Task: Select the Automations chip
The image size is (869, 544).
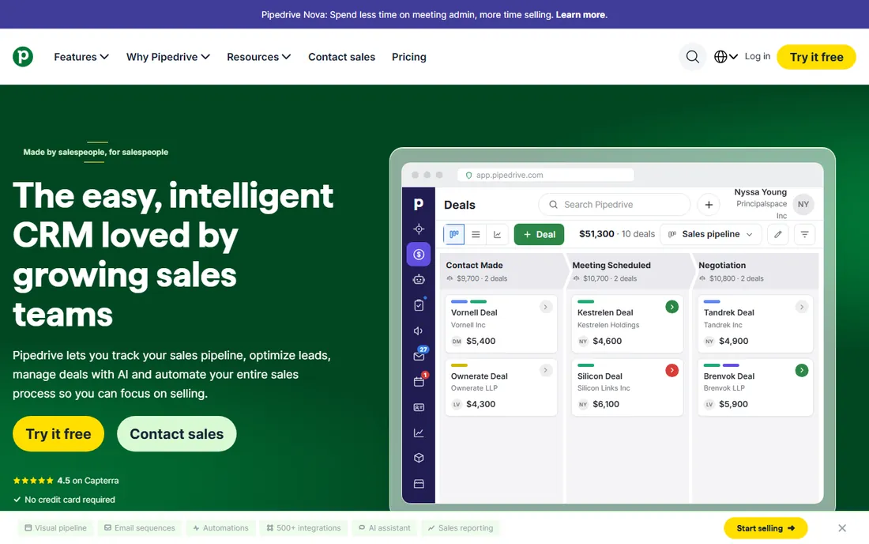Action: (x=220, y=528)
